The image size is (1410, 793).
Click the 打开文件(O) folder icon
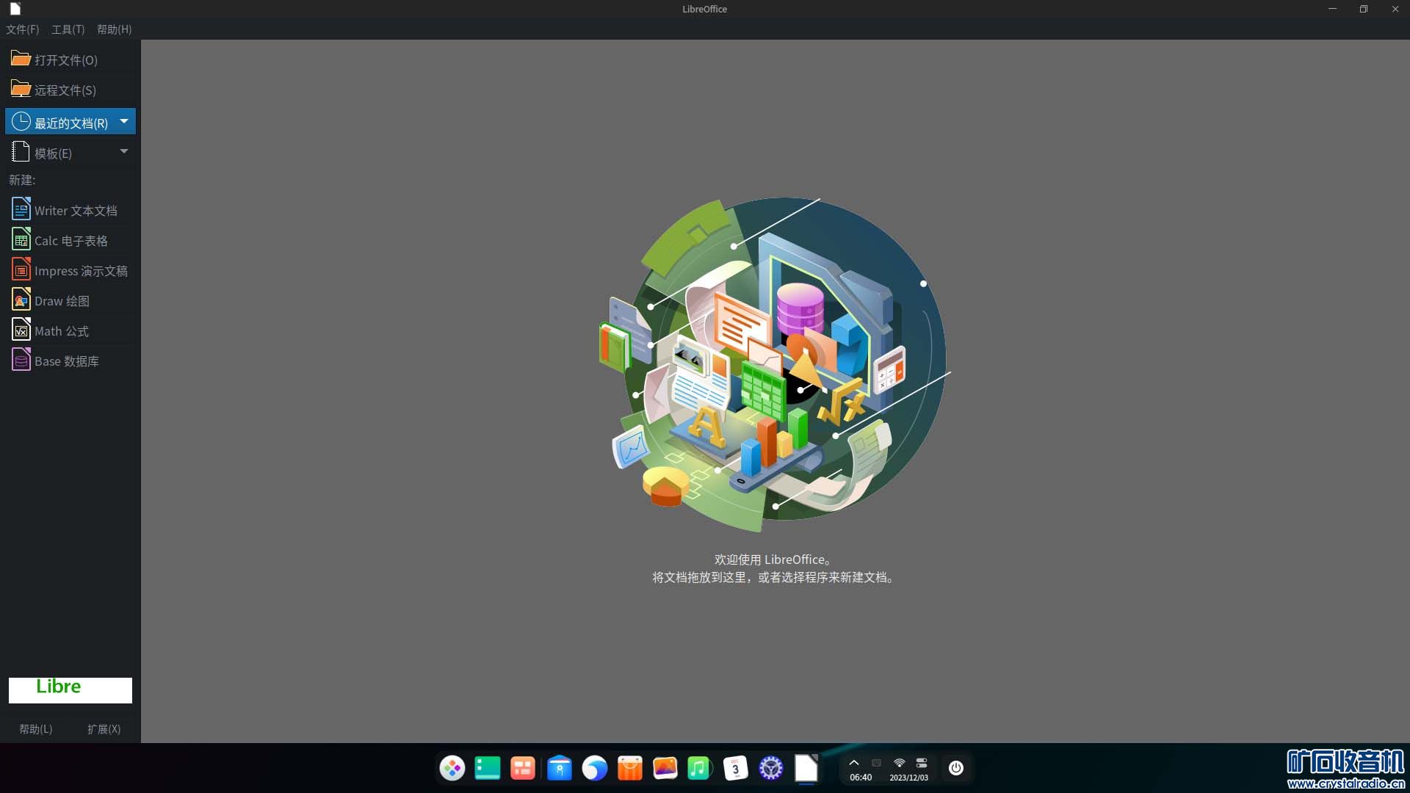coord(21,59)
